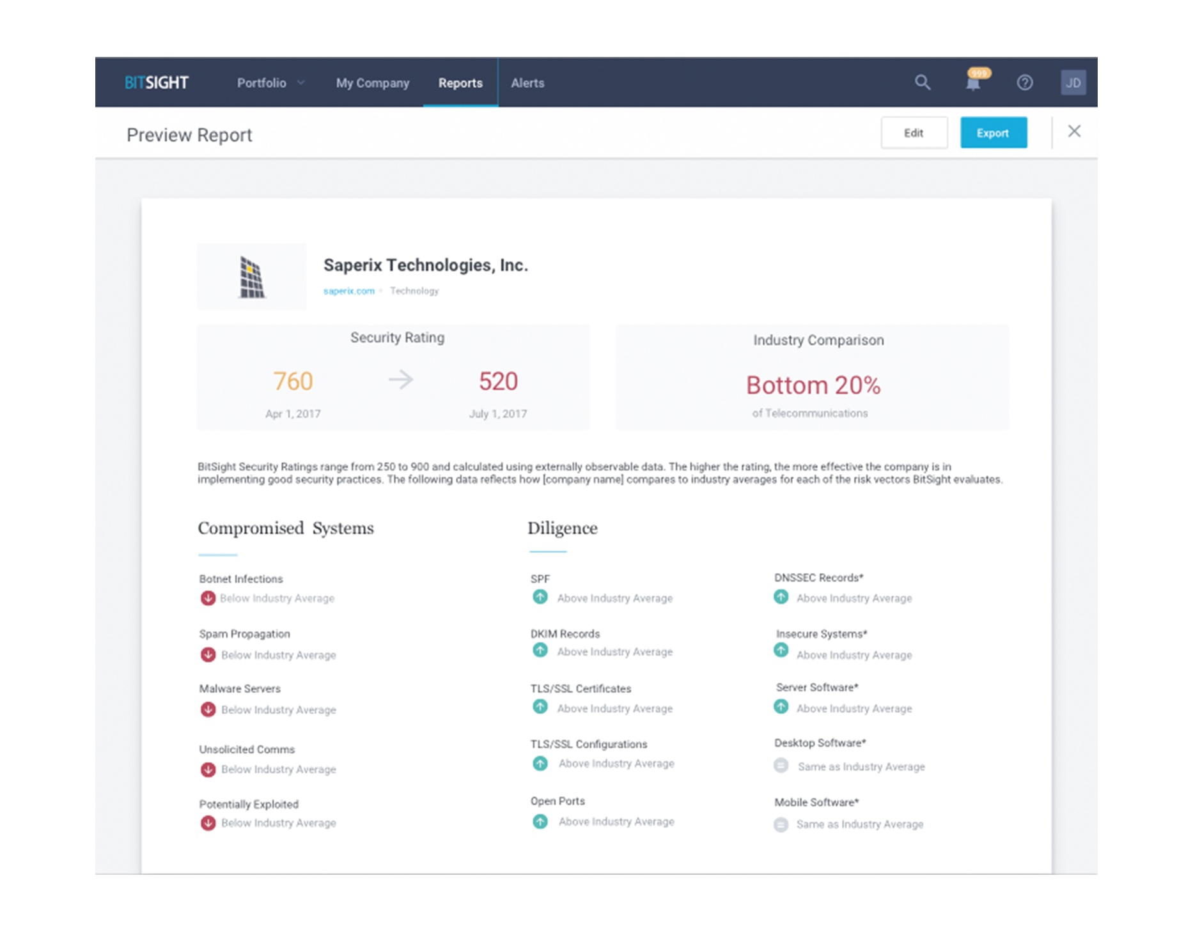This screenshot has width=1193, height=926.
Task: Go to the My Company tab
Action: coord(373,83)
